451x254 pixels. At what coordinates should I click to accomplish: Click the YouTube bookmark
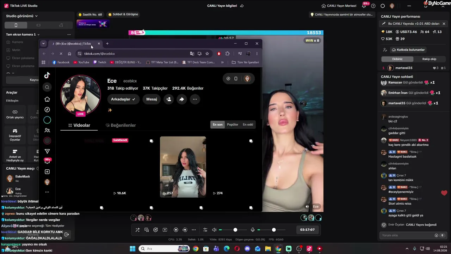[81, 62]
